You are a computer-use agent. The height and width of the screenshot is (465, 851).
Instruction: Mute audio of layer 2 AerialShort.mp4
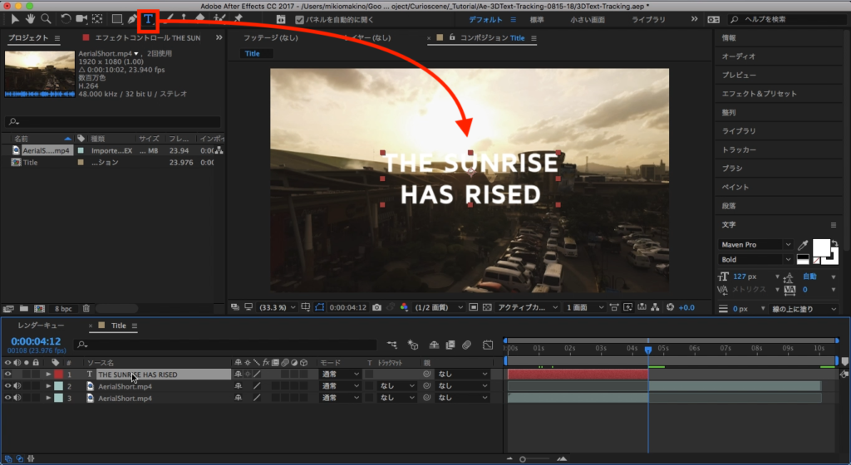(17, 386)
